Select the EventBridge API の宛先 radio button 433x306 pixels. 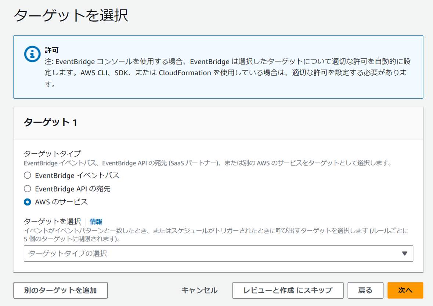point(27,189)
